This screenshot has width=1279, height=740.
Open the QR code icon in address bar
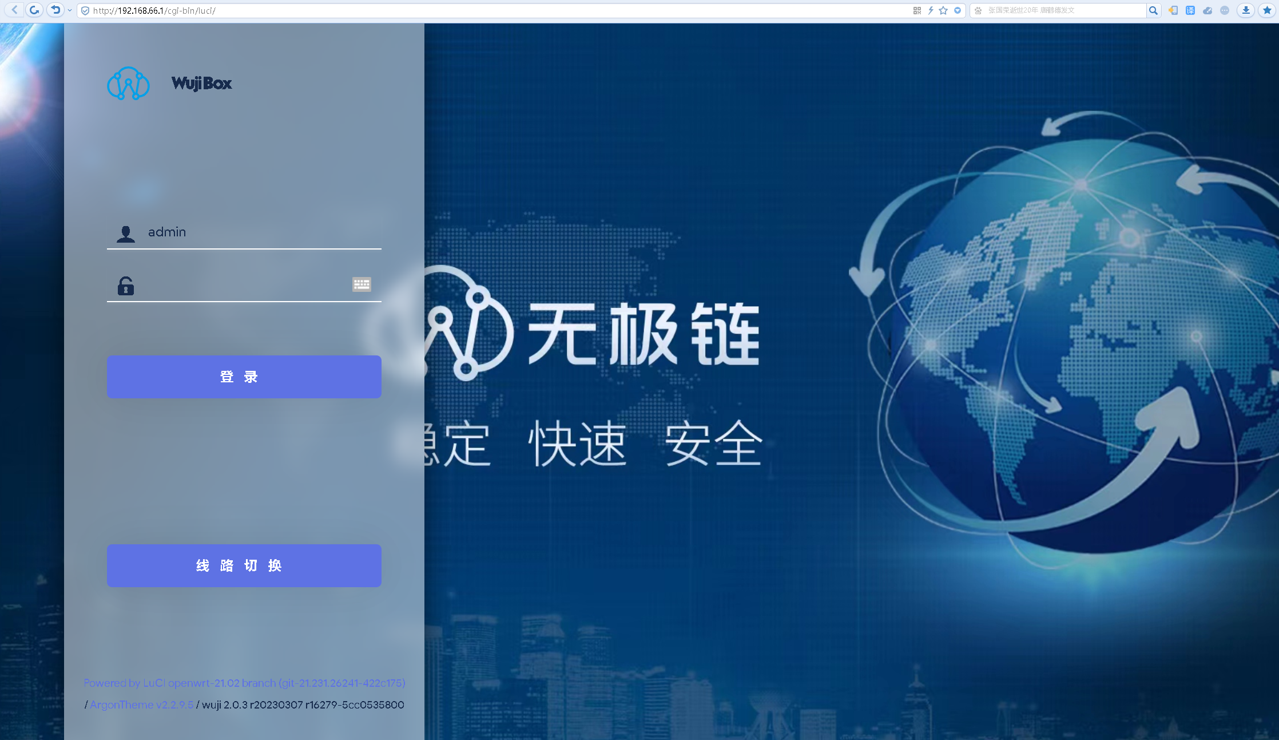917,10
